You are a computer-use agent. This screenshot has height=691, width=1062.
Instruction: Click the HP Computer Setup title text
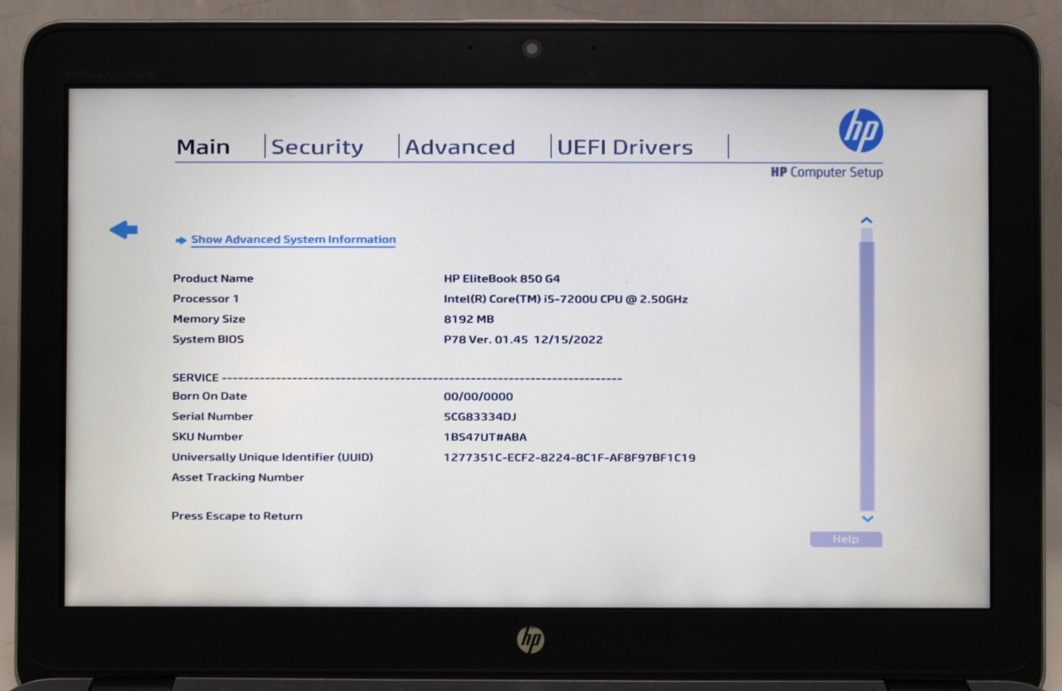coord(827,172)
